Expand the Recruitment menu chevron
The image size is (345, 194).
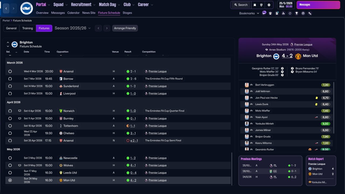(x=94, y=5)
